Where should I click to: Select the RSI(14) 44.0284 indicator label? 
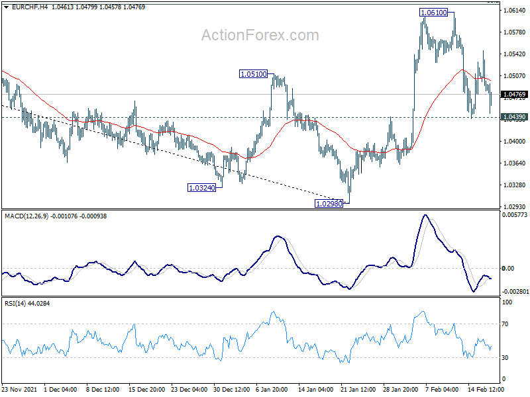[x=27, y=304]
